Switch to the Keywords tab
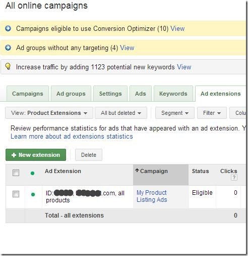248x256 pixels. click(x=173, y=94)
